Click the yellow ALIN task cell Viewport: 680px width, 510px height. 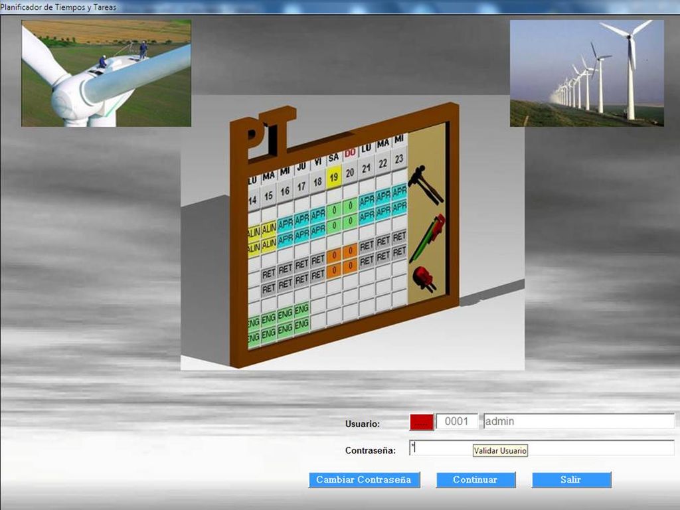pyautogui.click(x=268, y=229)
